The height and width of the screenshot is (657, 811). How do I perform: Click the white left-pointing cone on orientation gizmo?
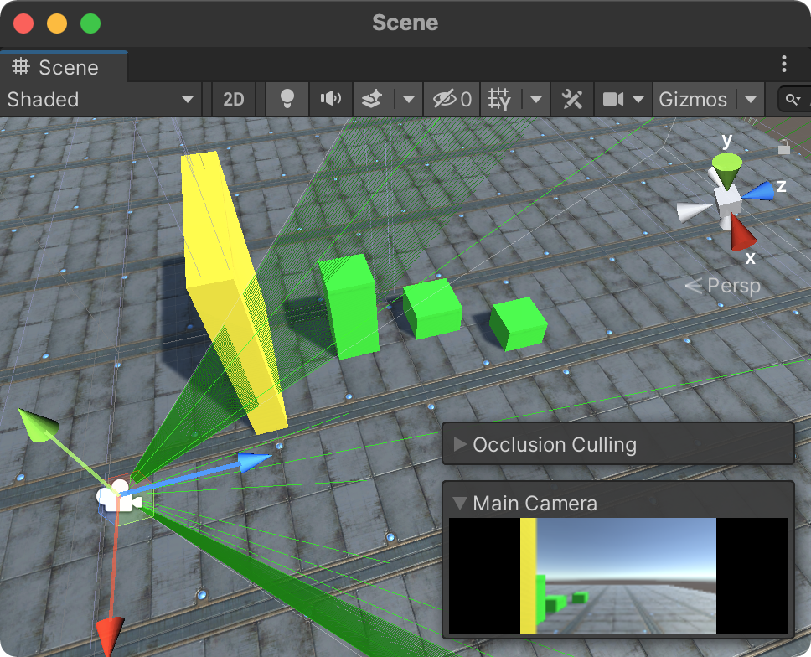[694, 211]
